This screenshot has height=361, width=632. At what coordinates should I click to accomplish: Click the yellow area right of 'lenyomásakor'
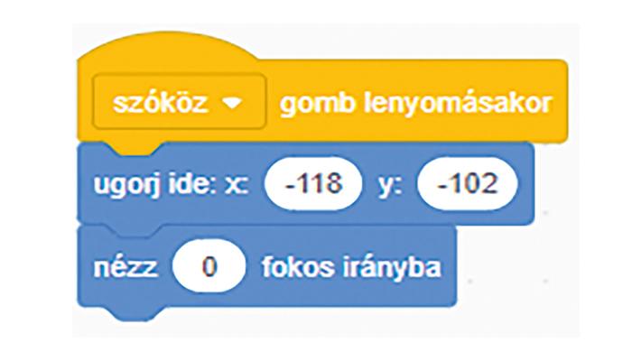[560, 101]
